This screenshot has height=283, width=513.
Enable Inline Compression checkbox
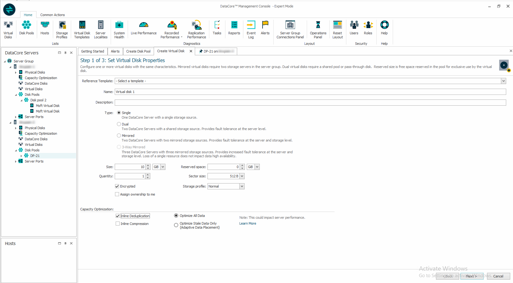pos(118,224)
